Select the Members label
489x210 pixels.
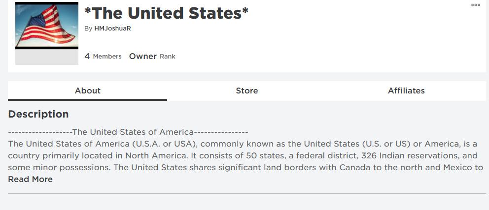tap(107, 57)
